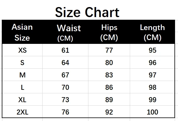
Task: Select the XS size cell
Action: pos(22,50)
